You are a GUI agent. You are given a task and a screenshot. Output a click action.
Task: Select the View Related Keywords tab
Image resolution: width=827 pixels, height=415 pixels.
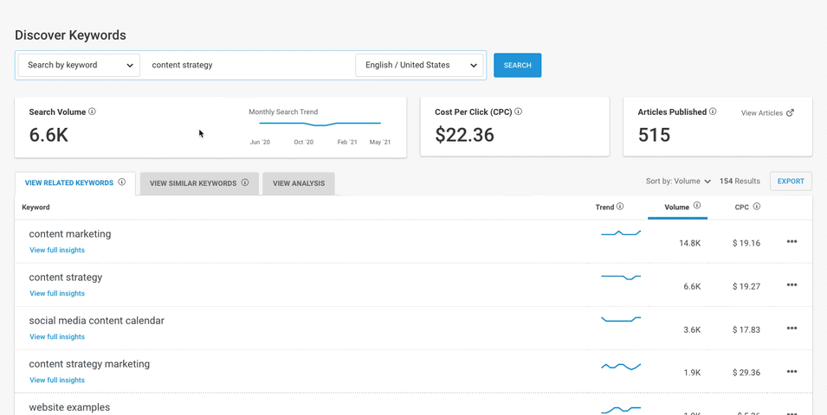pos(74,183)
